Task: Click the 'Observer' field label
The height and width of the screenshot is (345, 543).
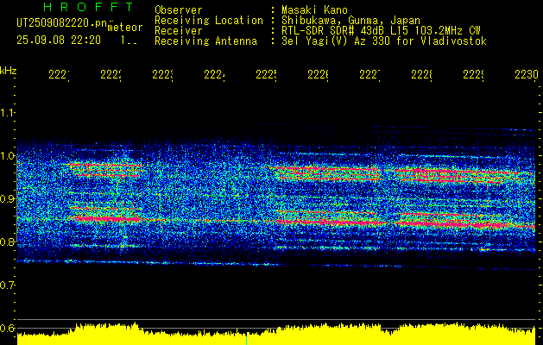Action: tap(179, 9)
